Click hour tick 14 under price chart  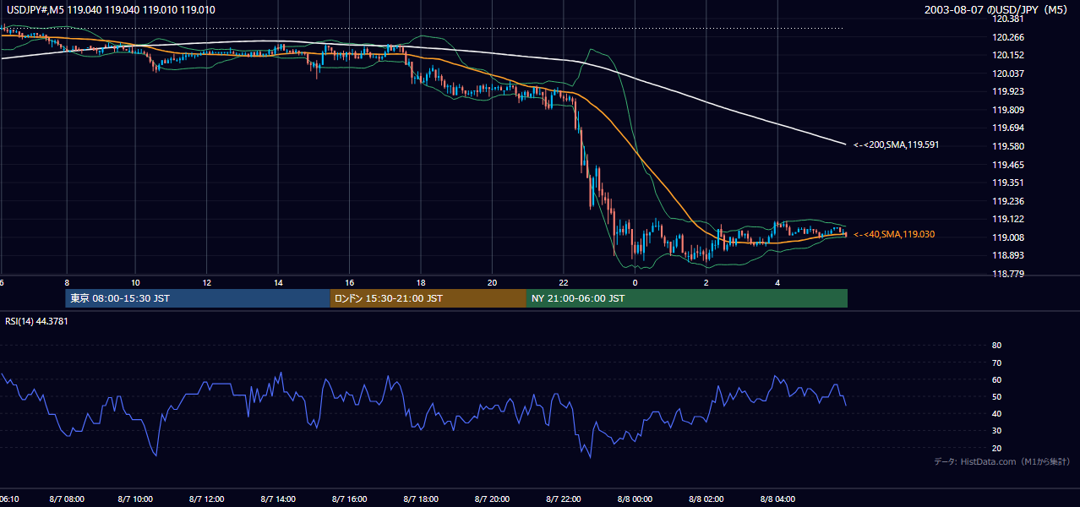click(278, 282)
